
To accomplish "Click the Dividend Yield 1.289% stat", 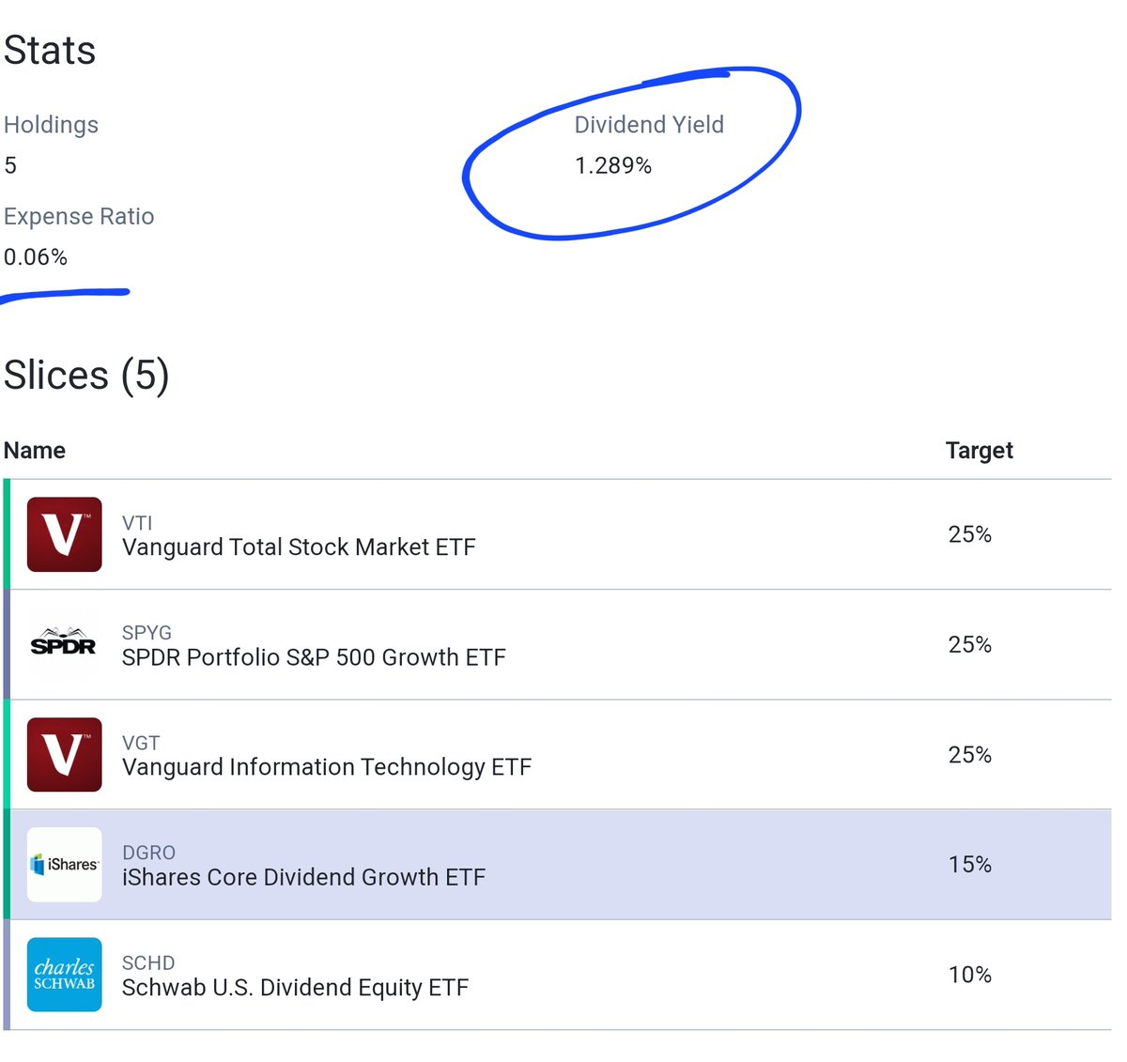I will [x=613, y=166].
